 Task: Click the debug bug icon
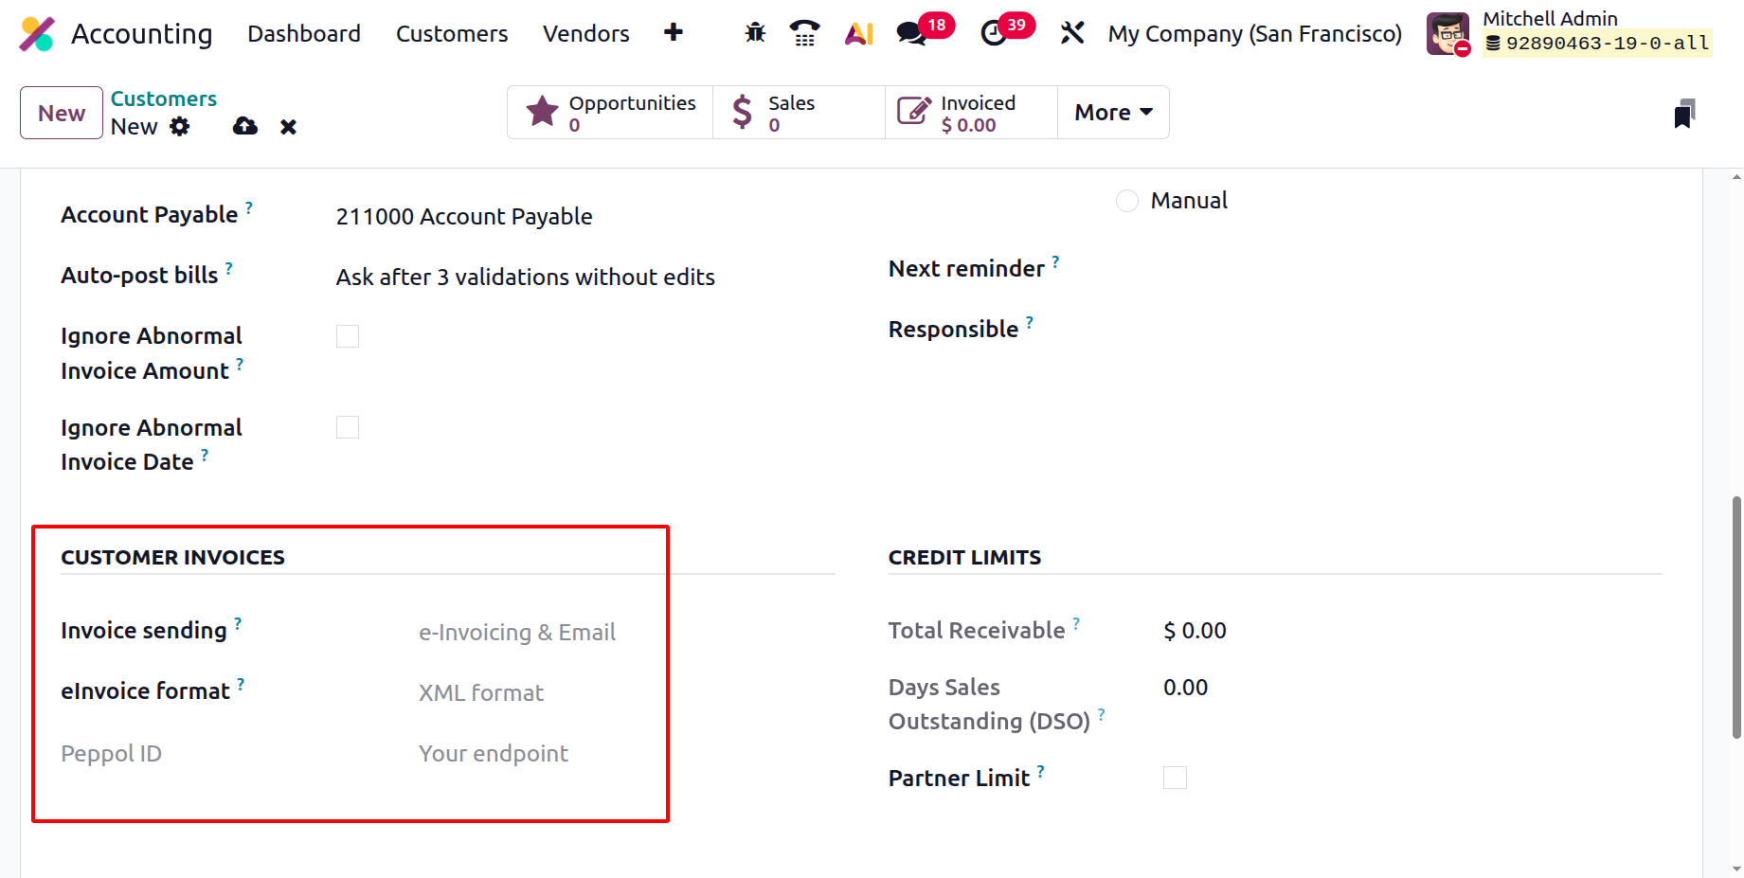coord(755,33)
